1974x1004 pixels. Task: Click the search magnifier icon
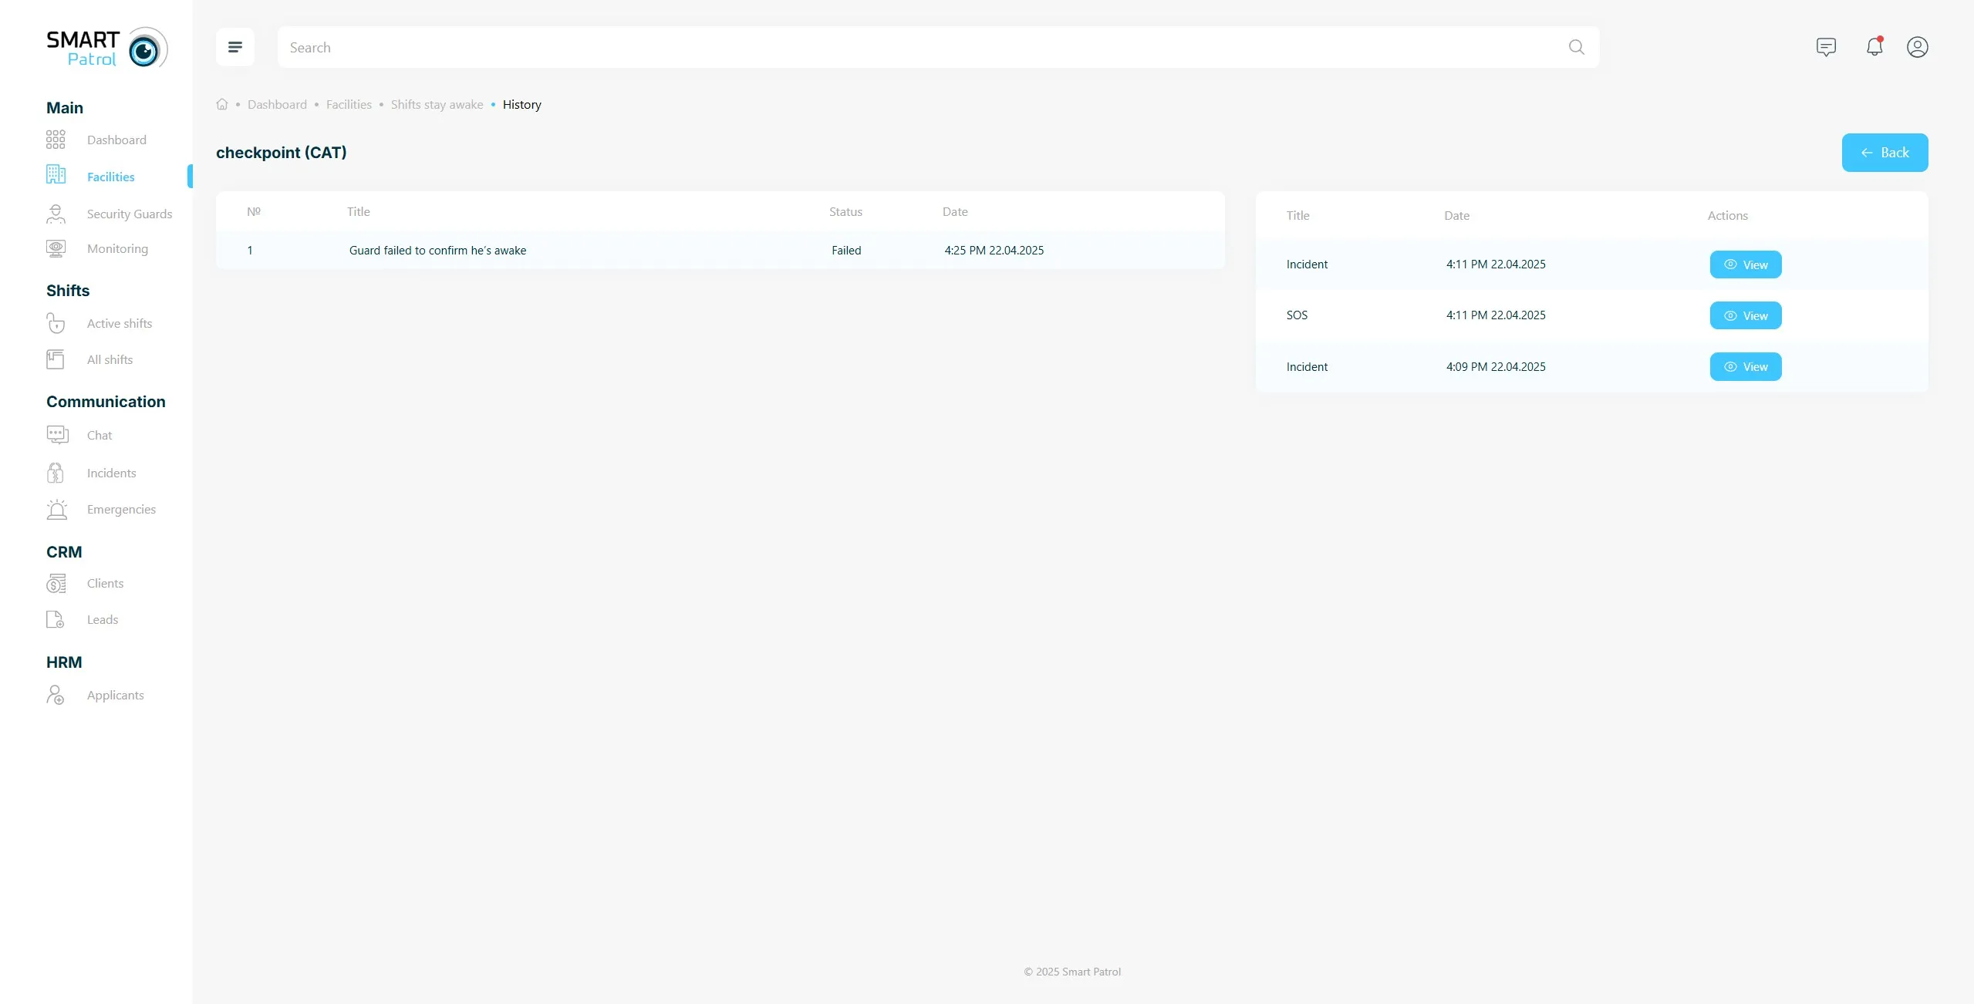tap(1577, 47)
